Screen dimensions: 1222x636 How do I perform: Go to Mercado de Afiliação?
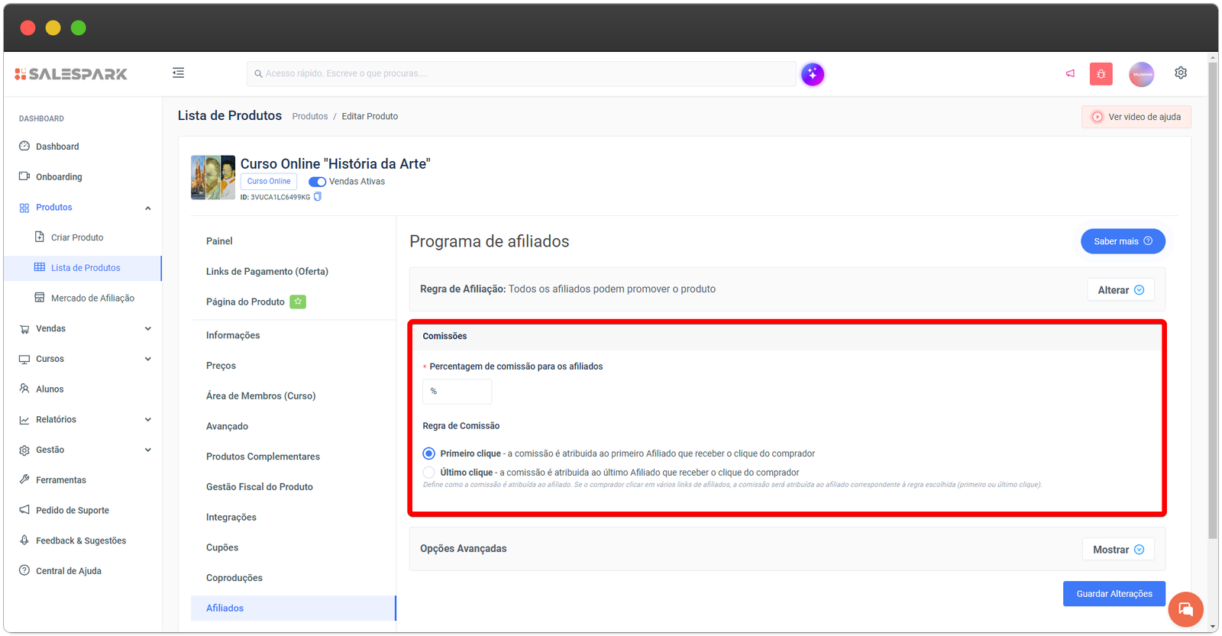click(x=92, y=299)
